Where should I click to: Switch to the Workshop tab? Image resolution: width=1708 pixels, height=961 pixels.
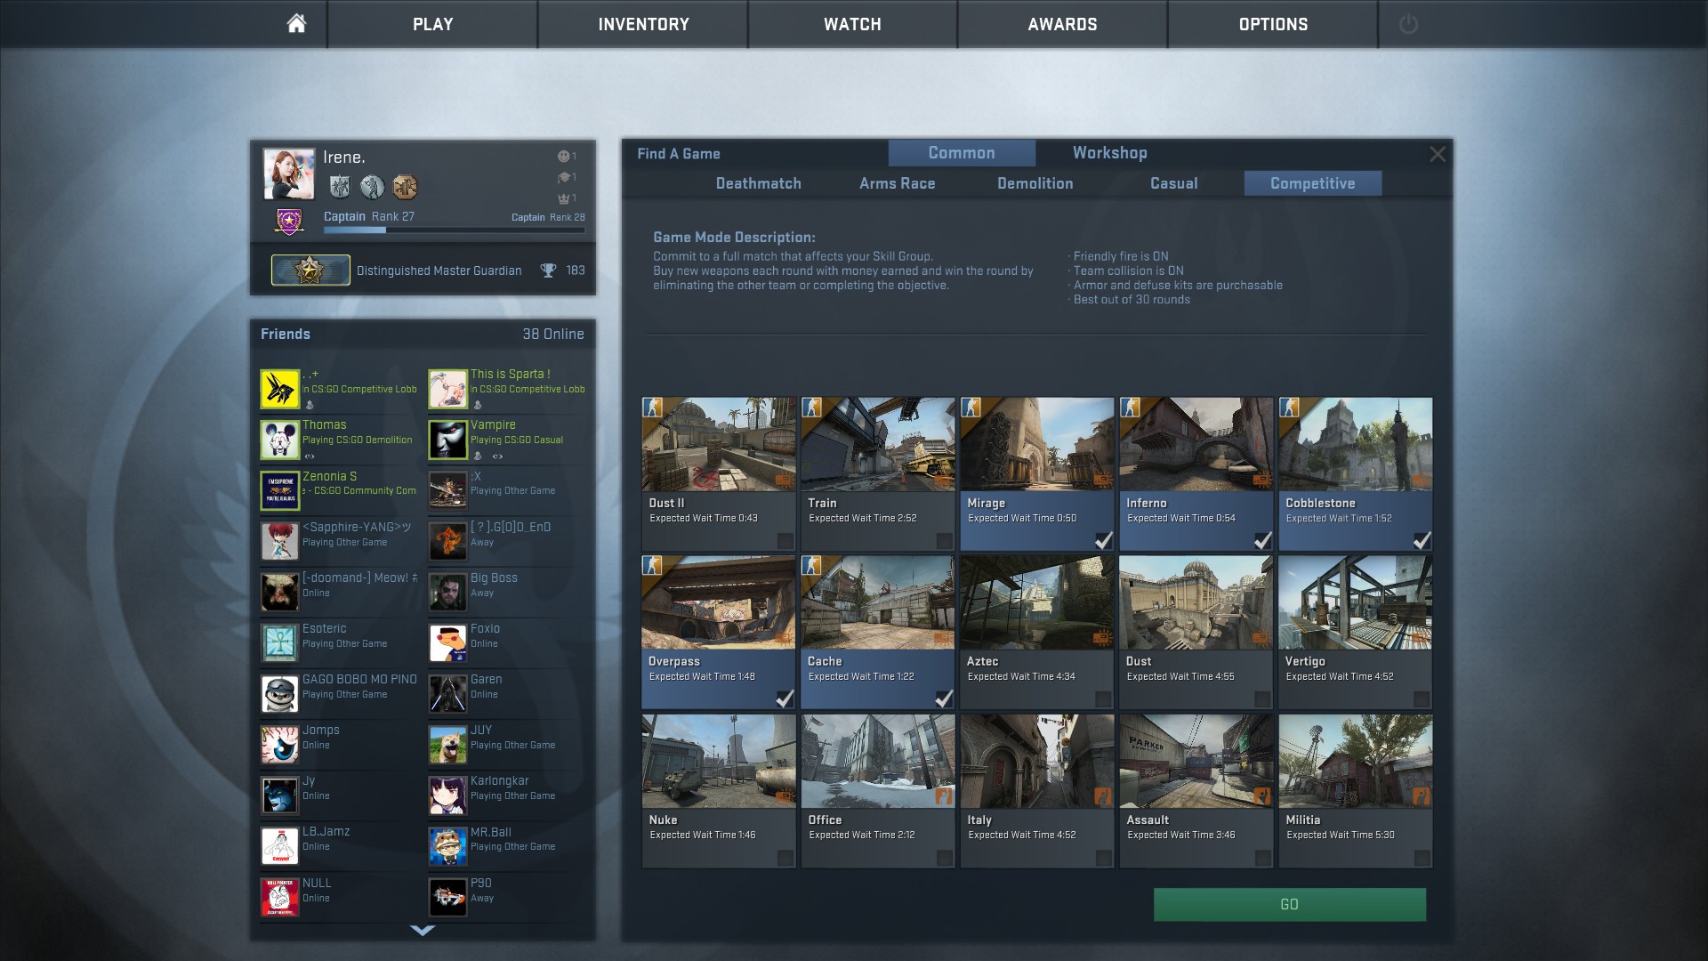pyautogui.click(x=1109, y=153)
